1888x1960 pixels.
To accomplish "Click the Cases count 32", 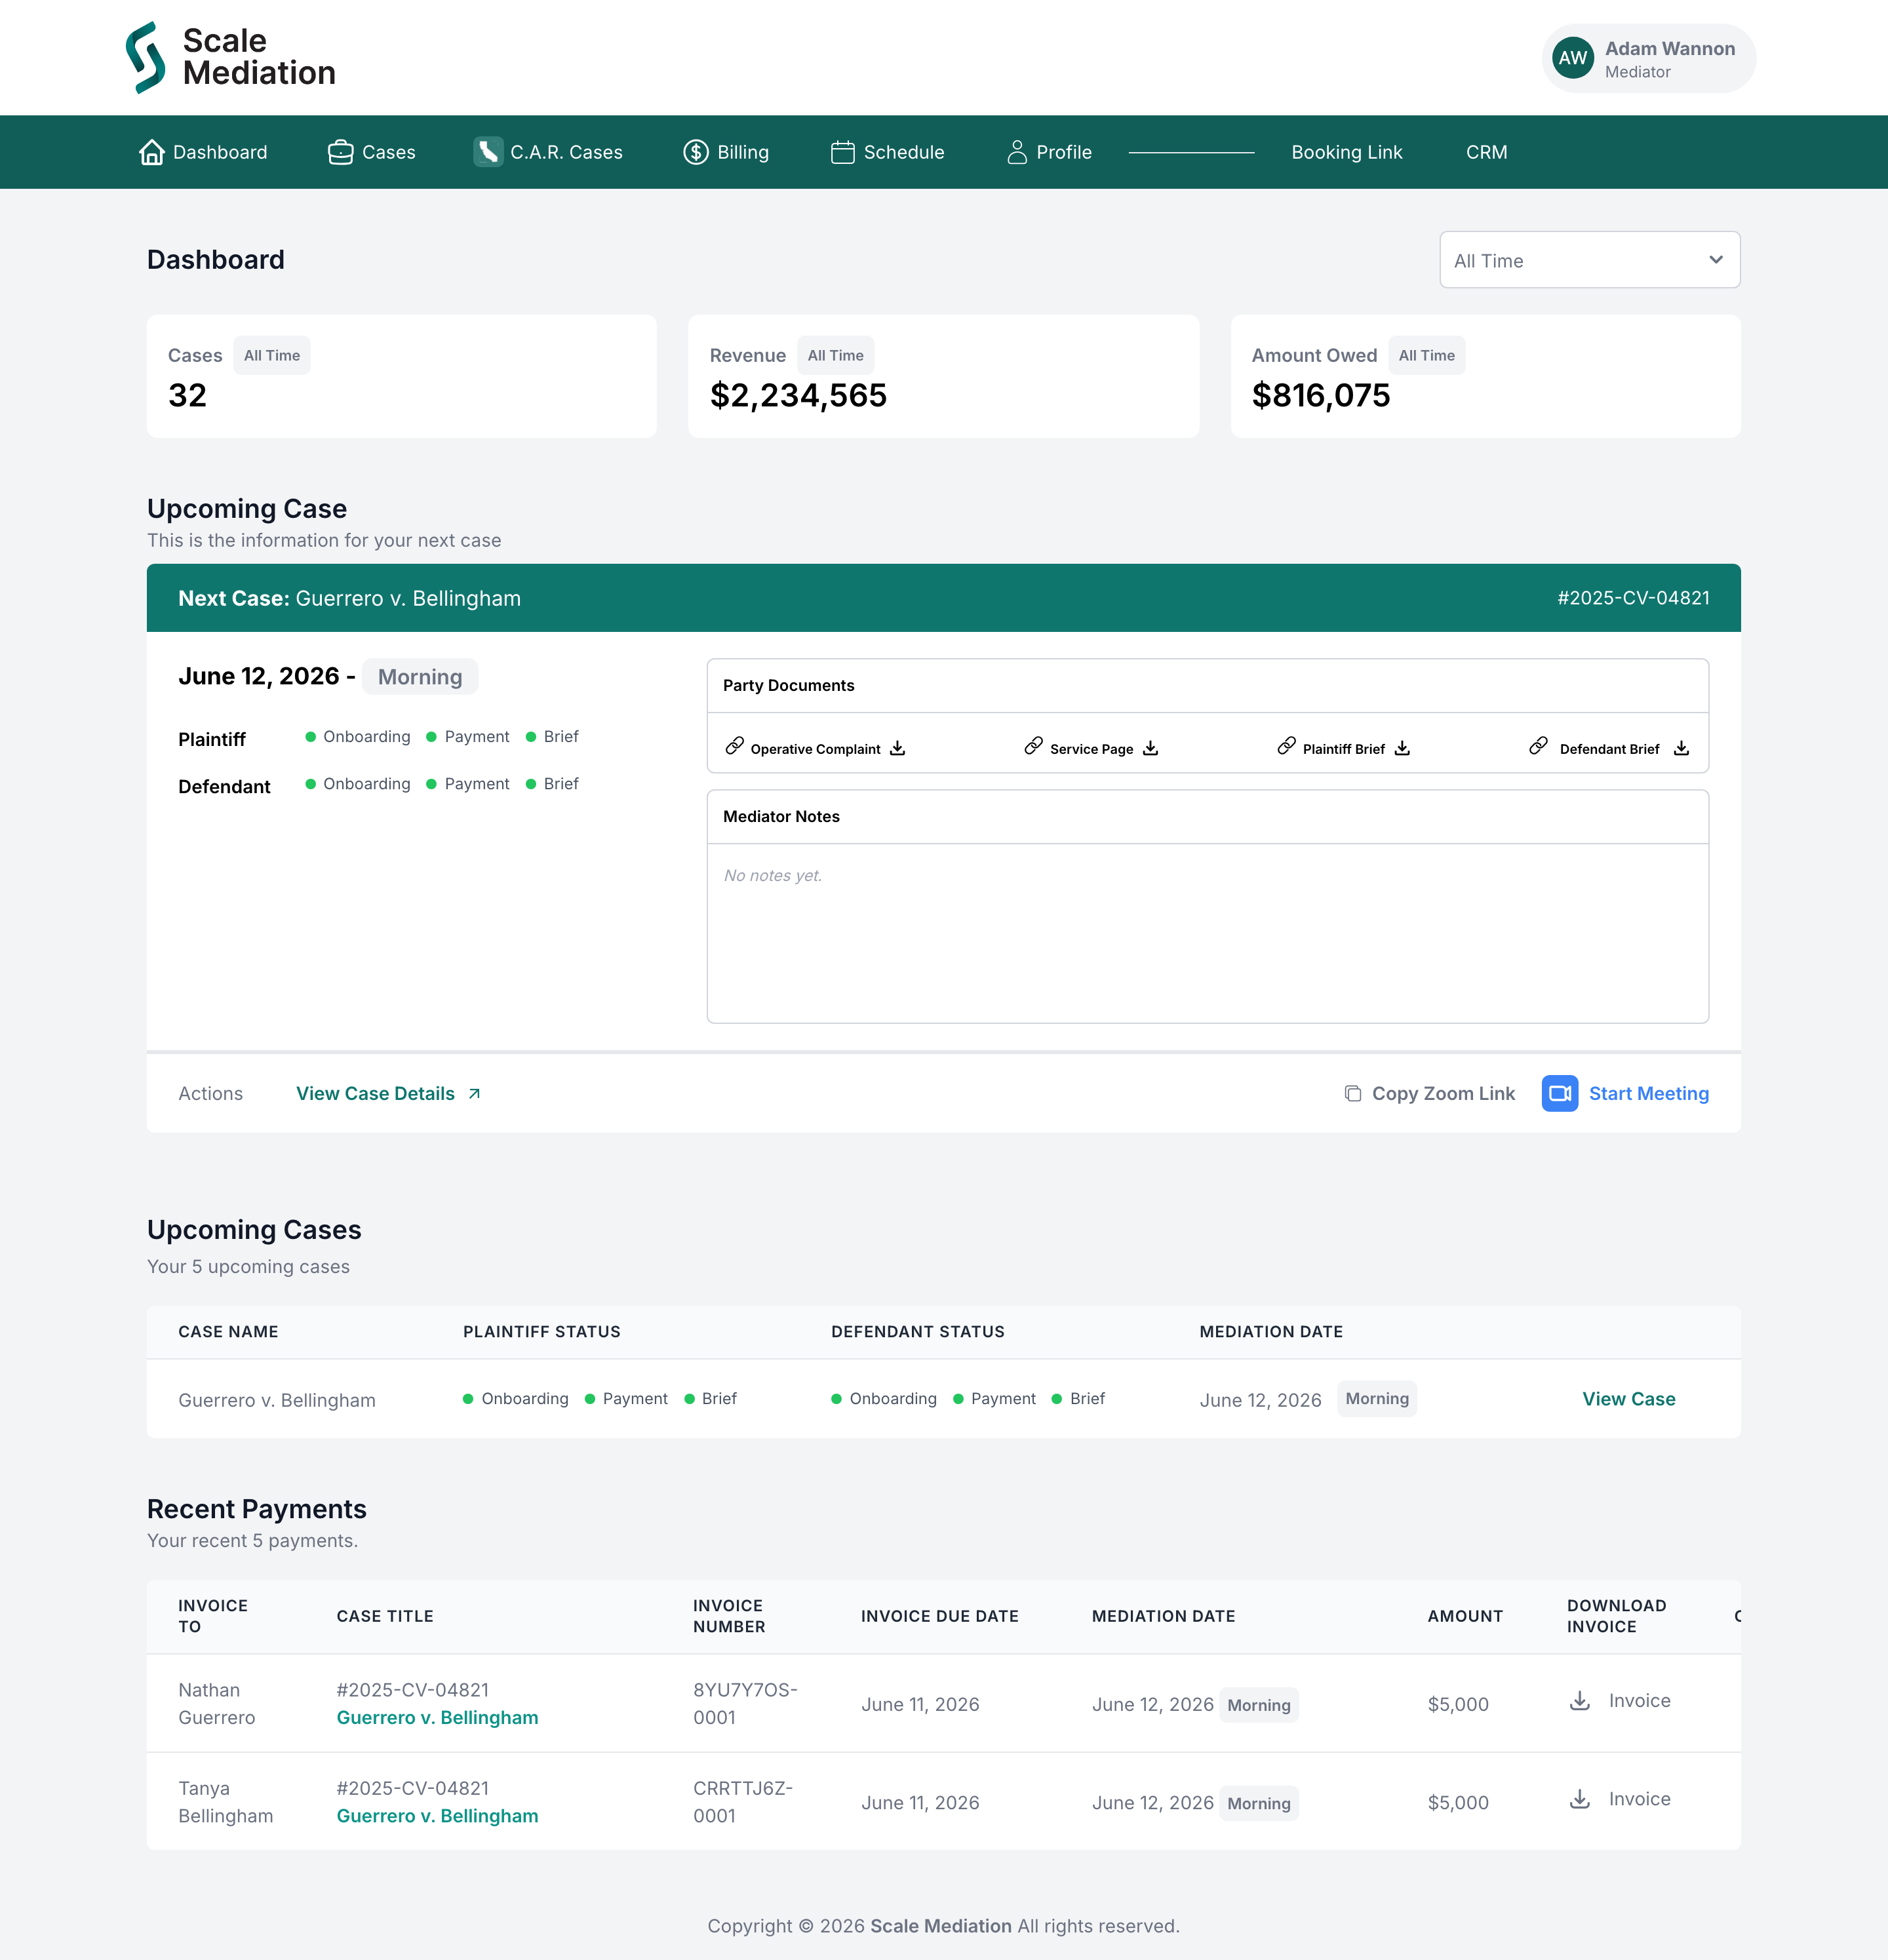I will tap(188, 395).
